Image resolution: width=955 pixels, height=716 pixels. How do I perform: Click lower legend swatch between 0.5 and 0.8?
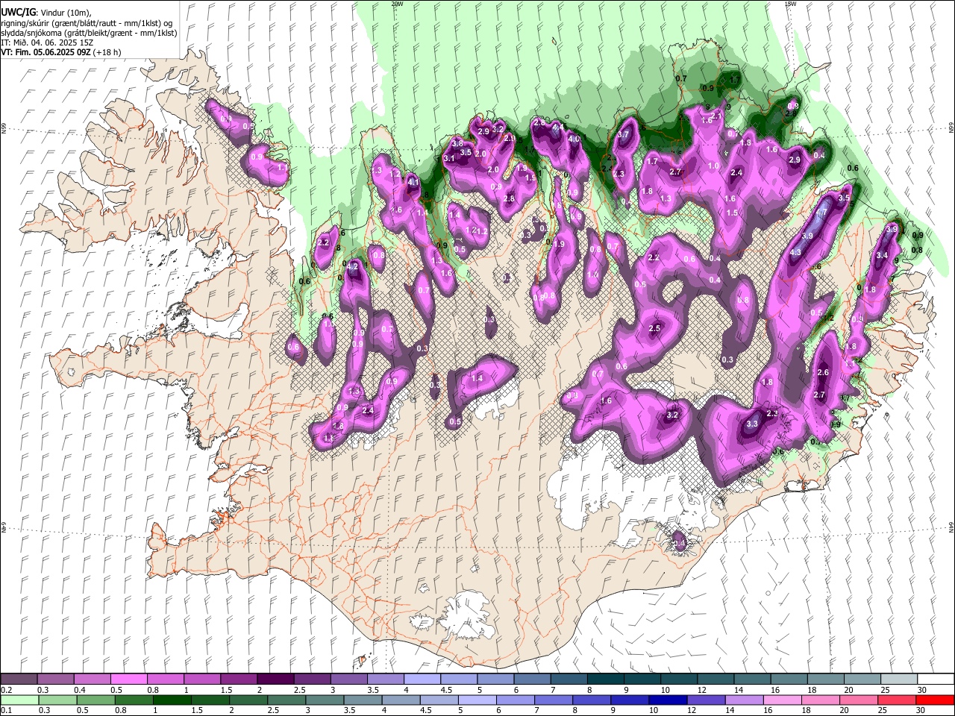pos(95,700)
